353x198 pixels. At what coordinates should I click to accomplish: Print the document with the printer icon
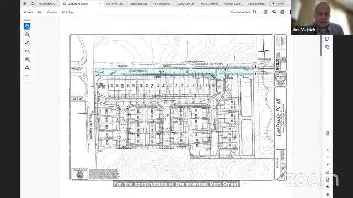coord(282,12)
